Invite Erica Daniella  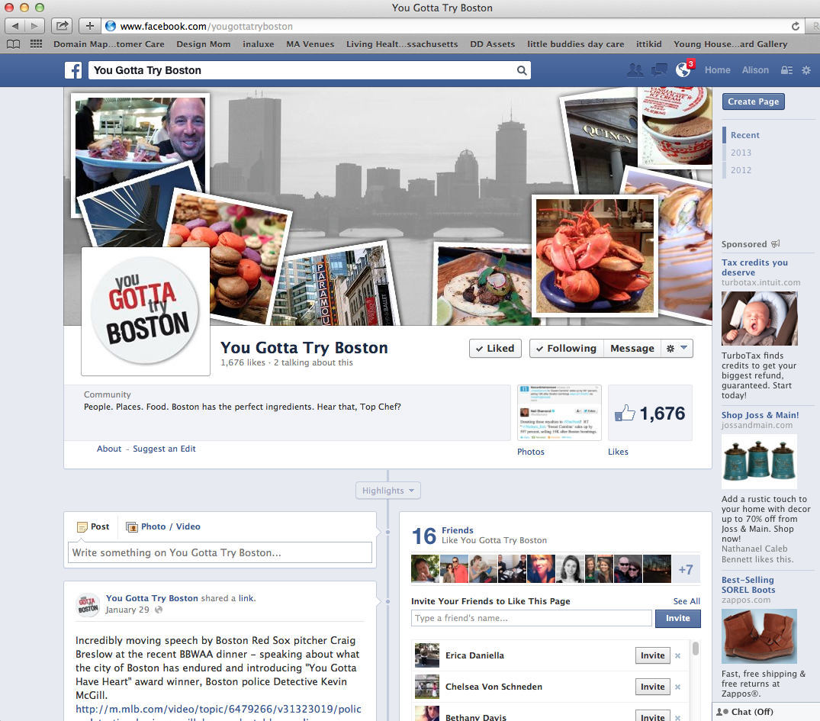(653, 655)
